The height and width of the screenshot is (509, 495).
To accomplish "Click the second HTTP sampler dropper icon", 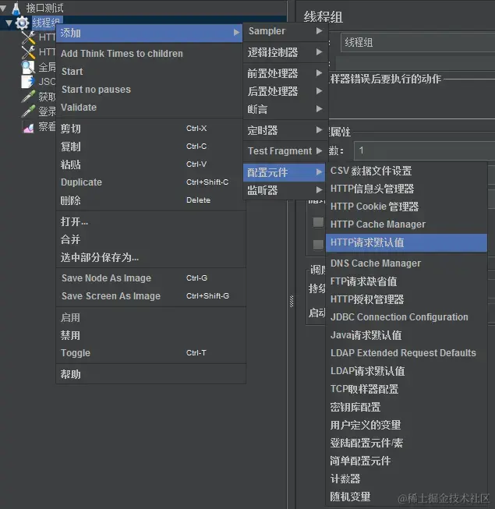I will (28, 52).
